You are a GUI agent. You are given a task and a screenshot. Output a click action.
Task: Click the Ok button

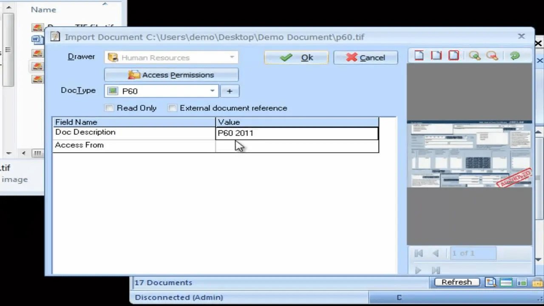coord(296,57)
